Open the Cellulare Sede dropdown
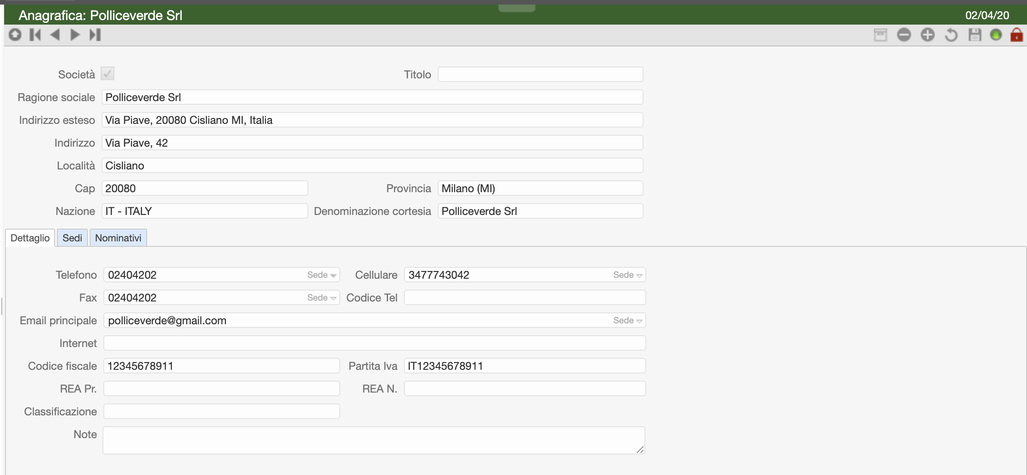The width and height of the screenshot is (1027, 475). coord(628,275)
